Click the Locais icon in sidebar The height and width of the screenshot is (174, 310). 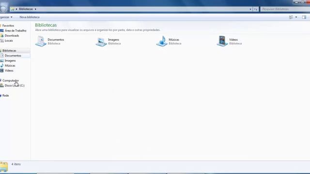(2, 41)
